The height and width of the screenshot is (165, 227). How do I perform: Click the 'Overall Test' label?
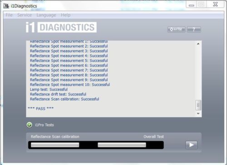[x=153, y=137]
